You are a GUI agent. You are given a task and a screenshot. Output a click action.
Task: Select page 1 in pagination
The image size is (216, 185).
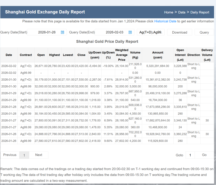point(24,155)
